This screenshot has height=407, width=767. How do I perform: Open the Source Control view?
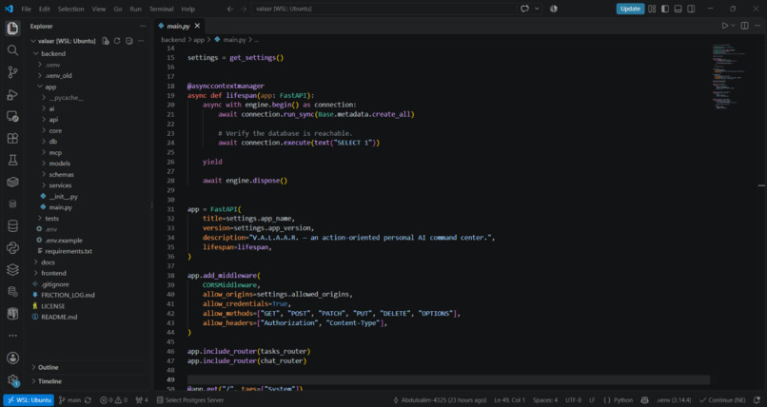tap(12, 72)
